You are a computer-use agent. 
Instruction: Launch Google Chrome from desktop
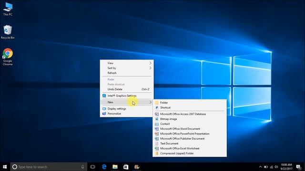[8, 57]
